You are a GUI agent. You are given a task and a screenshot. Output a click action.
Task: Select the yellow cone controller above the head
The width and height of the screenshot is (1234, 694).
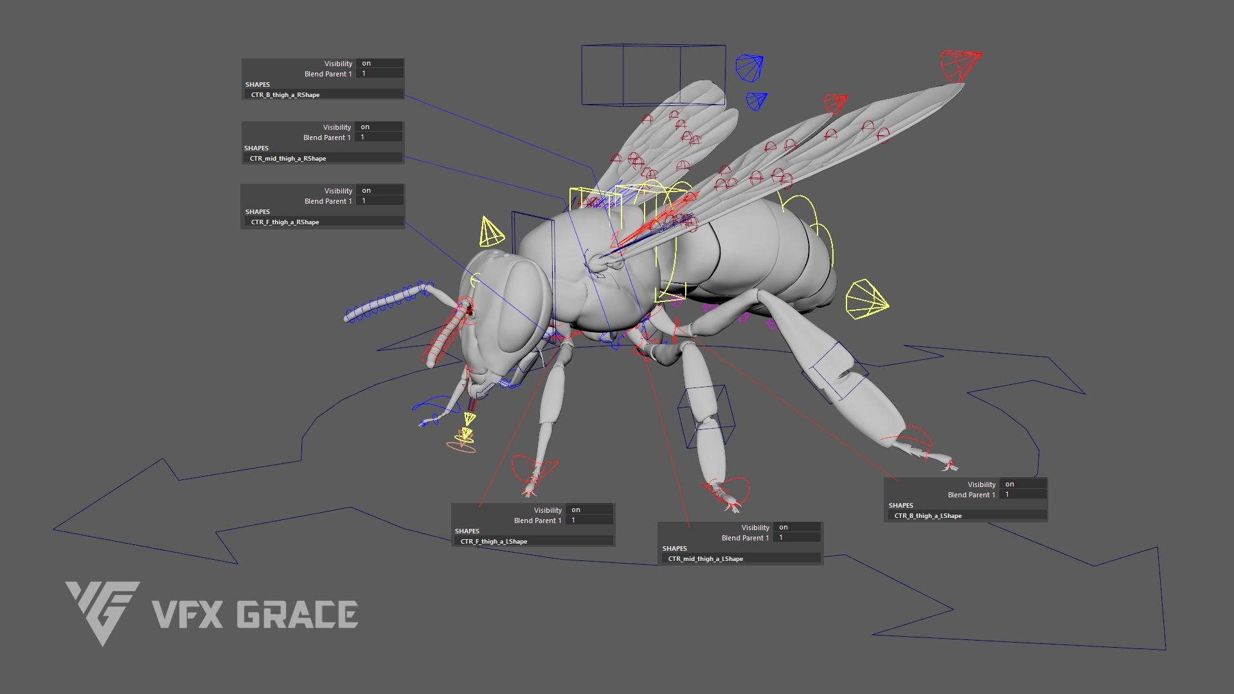pos(491,232)
